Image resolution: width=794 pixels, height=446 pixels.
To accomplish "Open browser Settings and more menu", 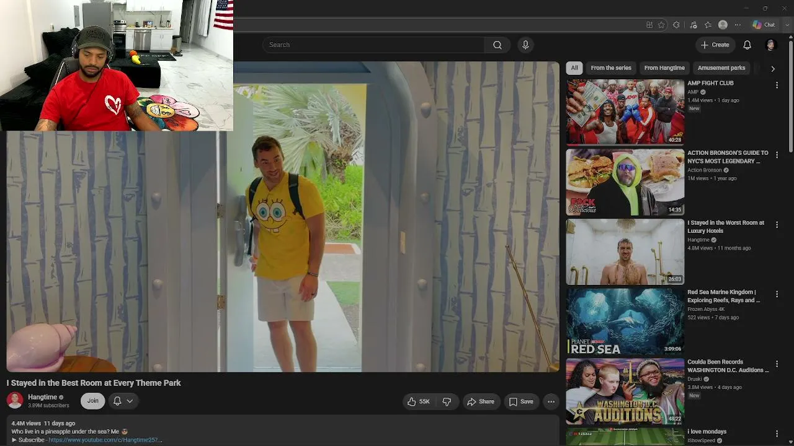I will (738, 25).
